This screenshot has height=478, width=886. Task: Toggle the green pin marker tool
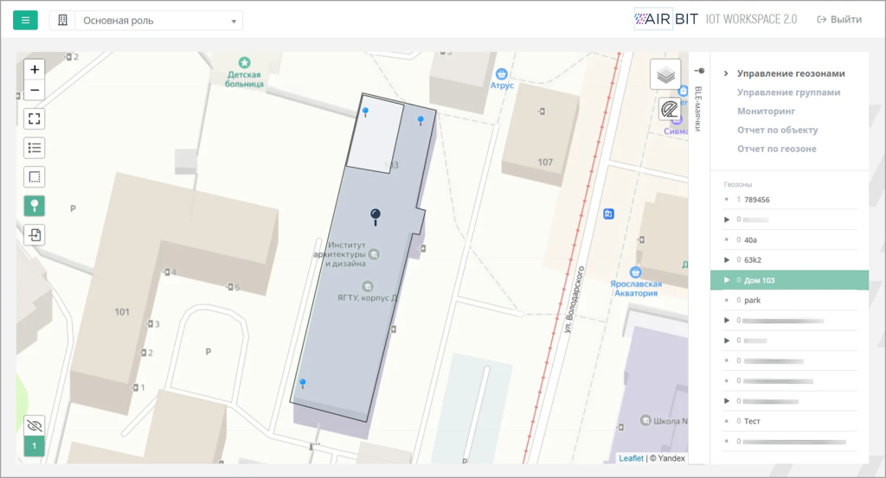[35, 206]
